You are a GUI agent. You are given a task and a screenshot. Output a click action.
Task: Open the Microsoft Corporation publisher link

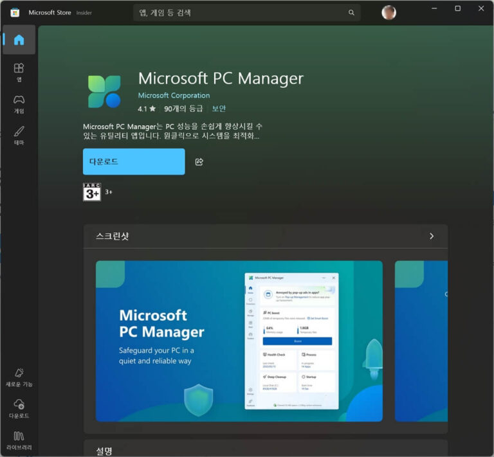pyautogui.click(x=174, y=95)
